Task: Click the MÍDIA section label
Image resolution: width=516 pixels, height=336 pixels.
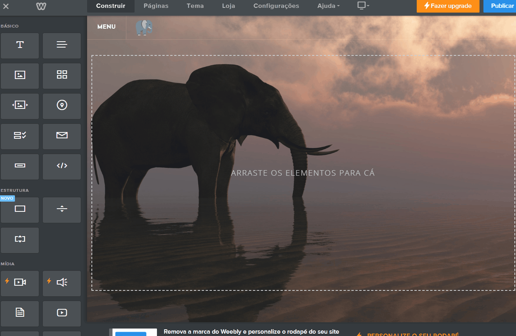Action: (x=8, y=264)
